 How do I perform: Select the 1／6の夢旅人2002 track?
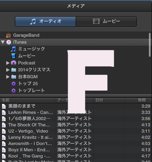point(29,119)
